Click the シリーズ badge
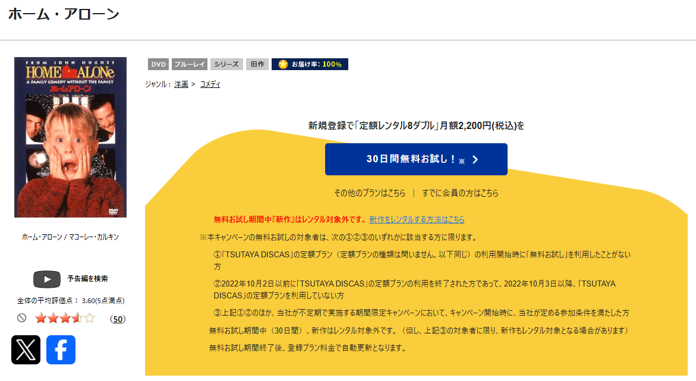The height and width of the screenshot is (381, 696). click(225, 64)
